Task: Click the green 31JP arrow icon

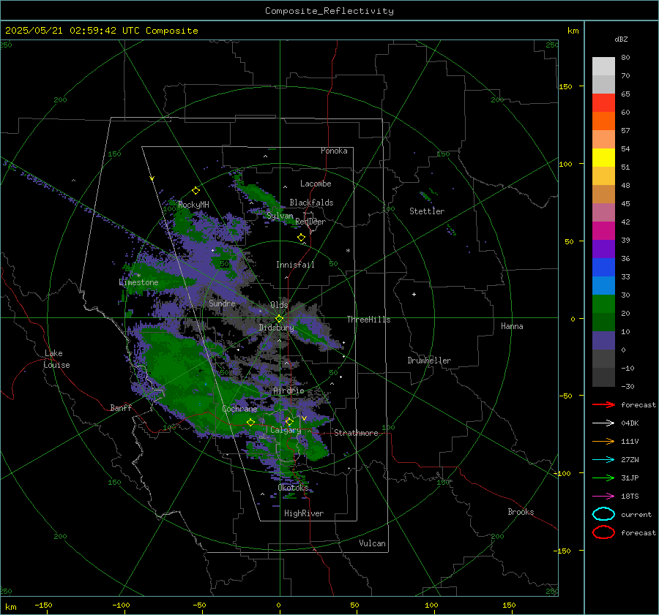Action: pos(603,478)
